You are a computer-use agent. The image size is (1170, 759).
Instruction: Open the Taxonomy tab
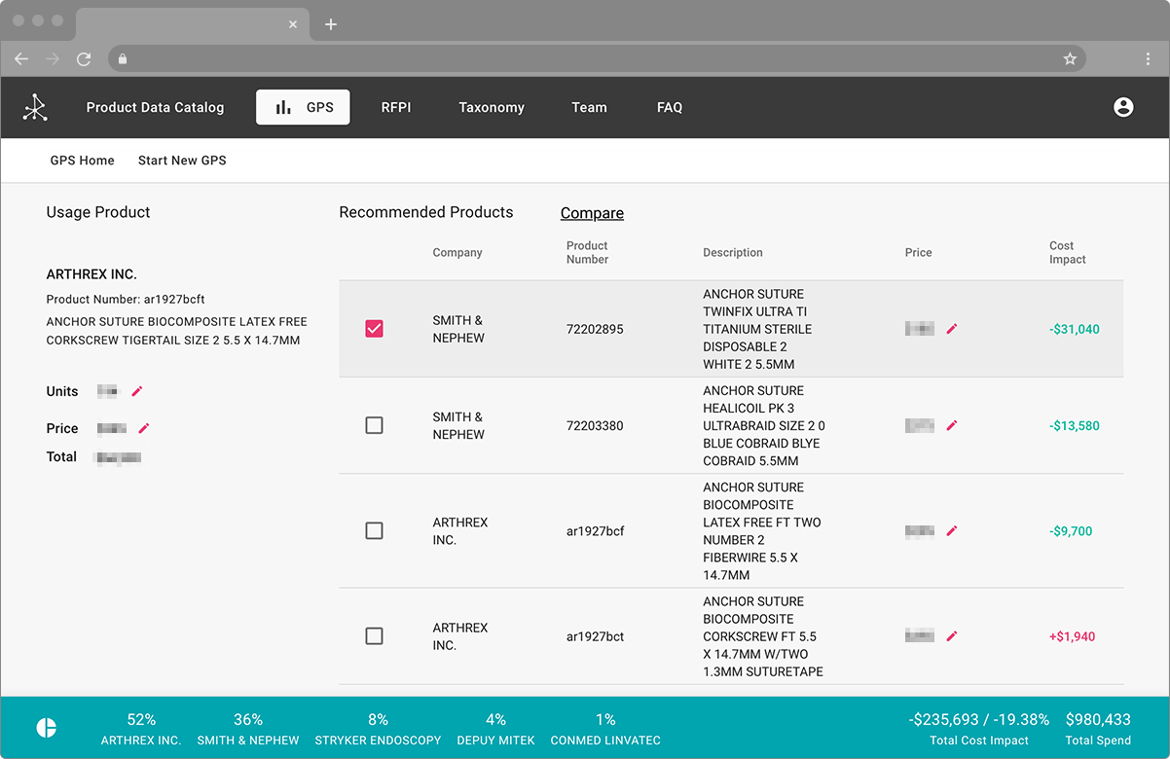(492, 107)
